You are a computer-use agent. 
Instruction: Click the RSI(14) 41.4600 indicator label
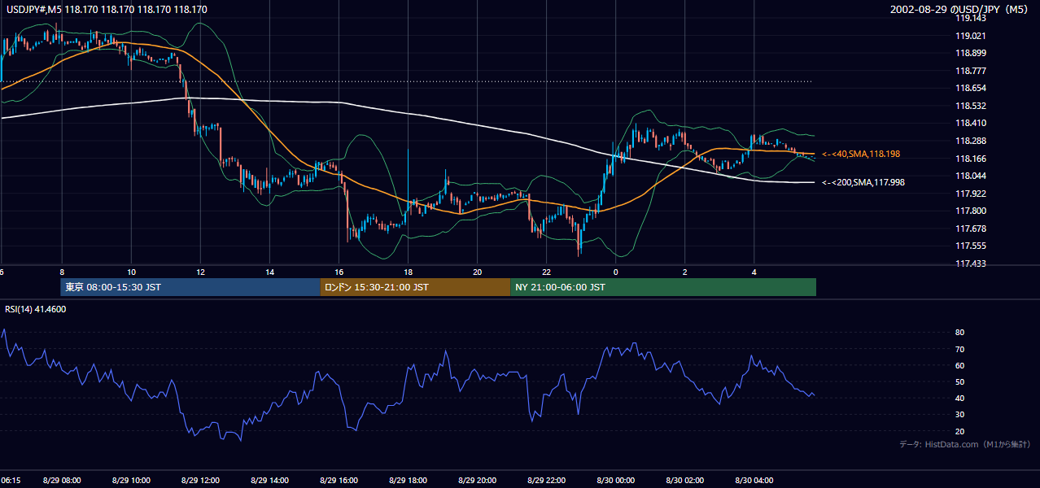36,309
